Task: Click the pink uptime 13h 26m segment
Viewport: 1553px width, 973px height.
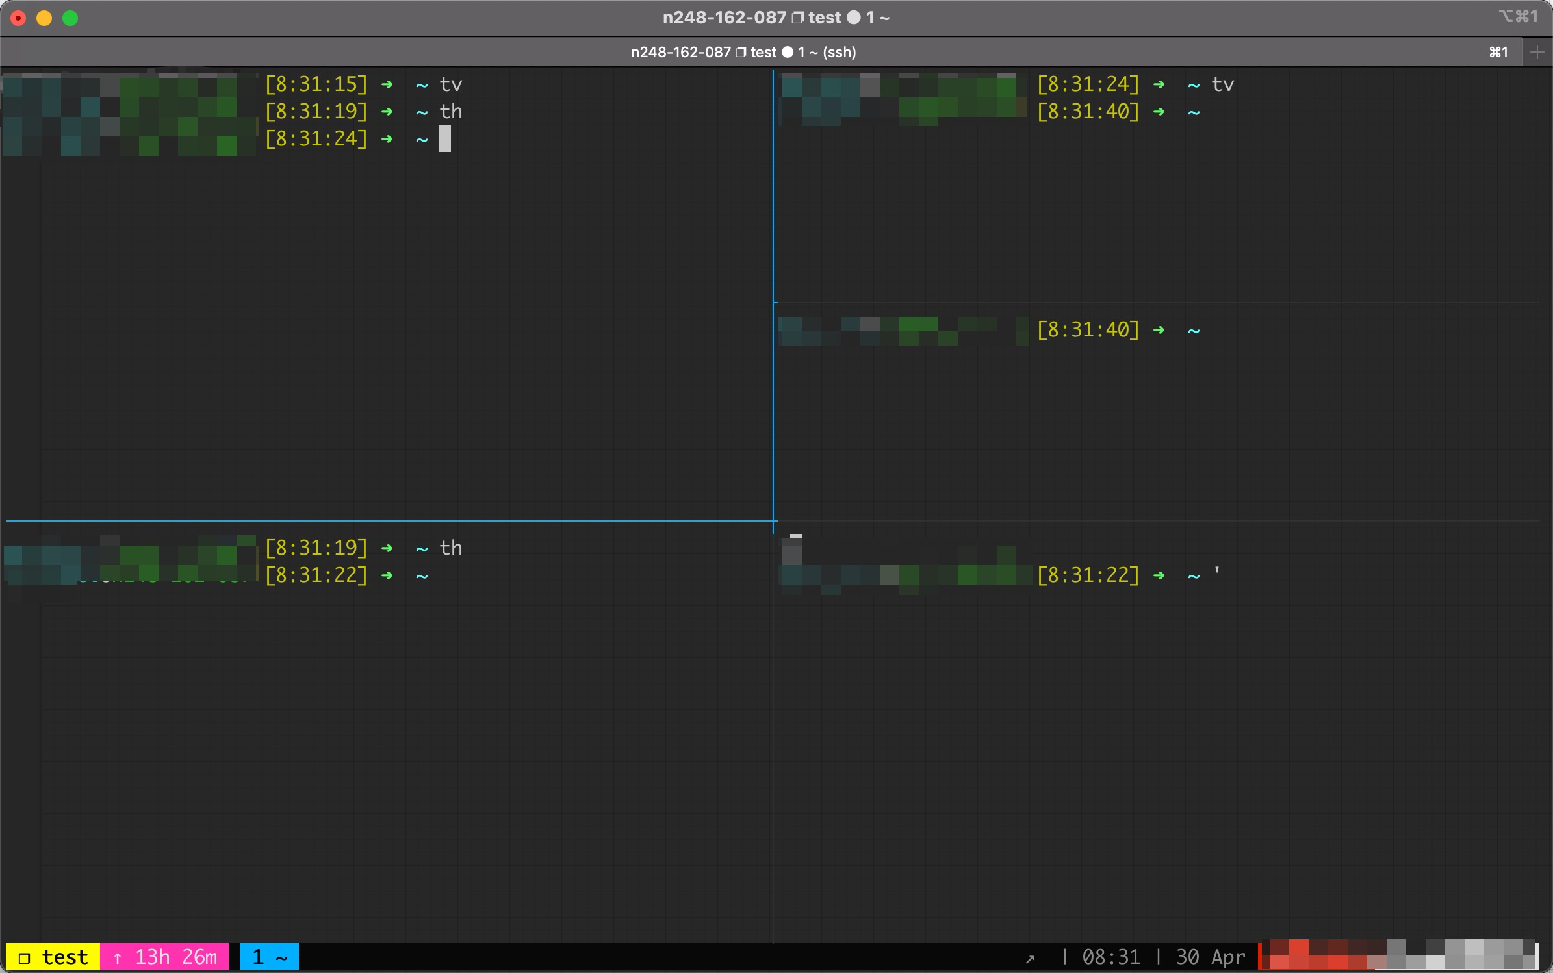Action: (x=164, y=957)
